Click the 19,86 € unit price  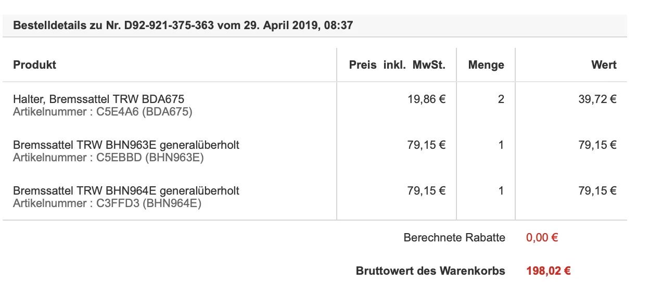tap(426, 99)
